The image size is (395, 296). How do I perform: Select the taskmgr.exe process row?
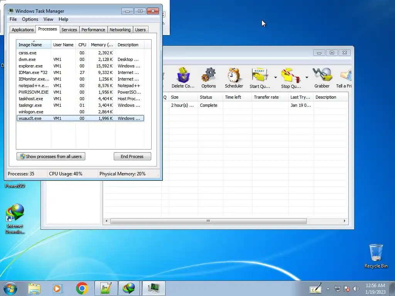(x=80, y=105)
